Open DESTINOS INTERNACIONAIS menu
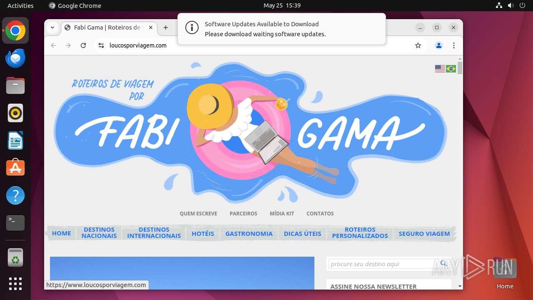This screenshot has height=300, width=533. click(154, 232)
